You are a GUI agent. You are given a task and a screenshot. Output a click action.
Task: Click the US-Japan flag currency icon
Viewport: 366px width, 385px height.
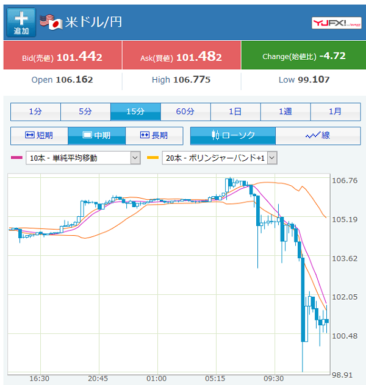51,22
